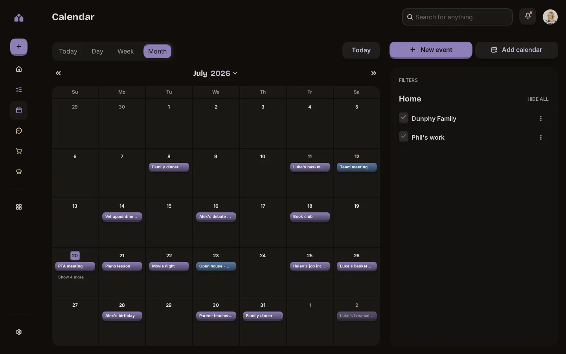Open Alex's birthday event on July 28
Image resolution: width=566 pixels, height=354 pixels.
tap(122, 316)
